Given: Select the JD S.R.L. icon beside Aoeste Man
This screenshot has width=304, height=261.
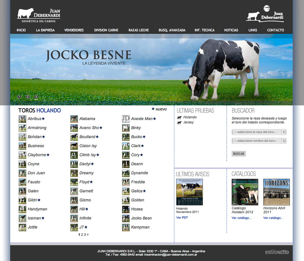Looking at the screenshot, I should 126,119.
